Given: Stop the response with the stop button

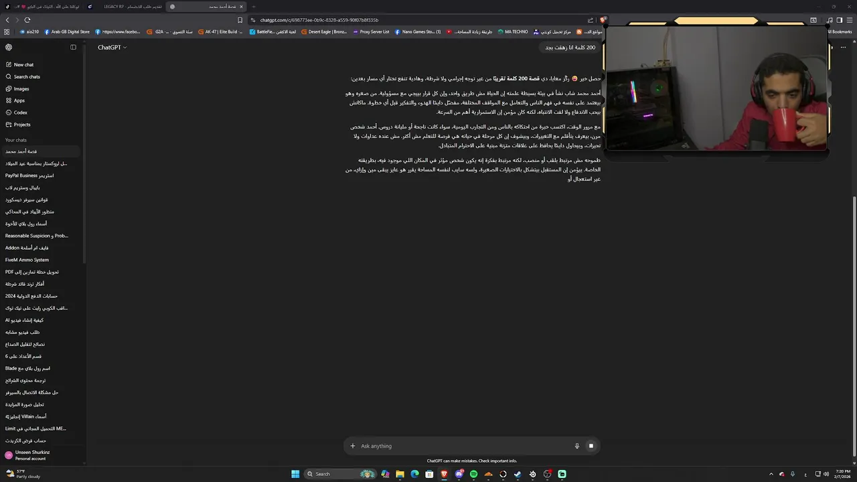Looking at the screenshot, I should [x=591, y=446].
